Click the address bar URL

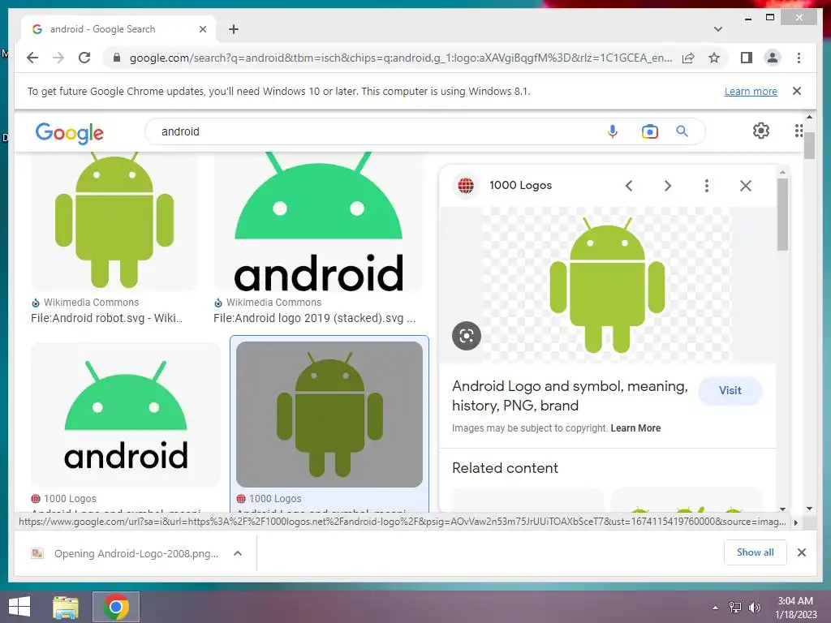[401, 58]
